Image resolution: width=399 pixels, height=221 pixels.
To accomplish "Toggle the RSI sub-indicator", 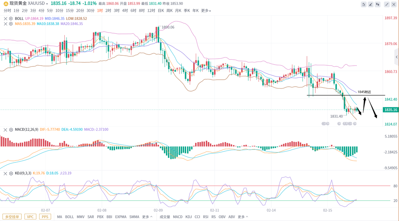I will point(206,217).
